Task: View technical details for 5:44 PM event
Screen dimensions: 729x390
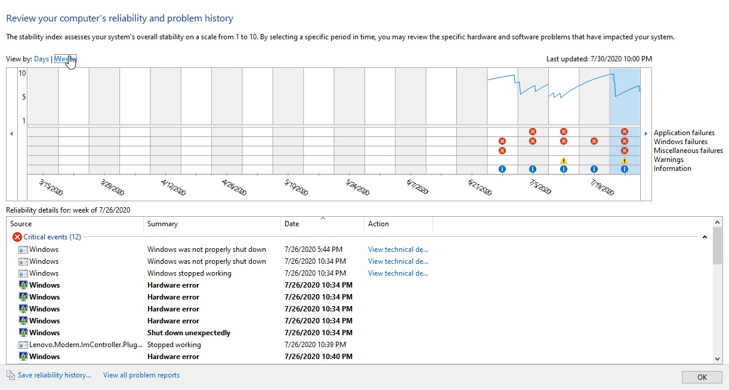Action: [398, 249]
